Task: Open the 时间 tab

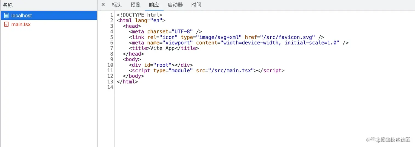Action: pos(196,5)
